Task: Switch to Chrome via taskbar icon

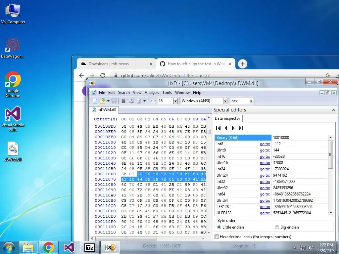Action: coord(49,247)
